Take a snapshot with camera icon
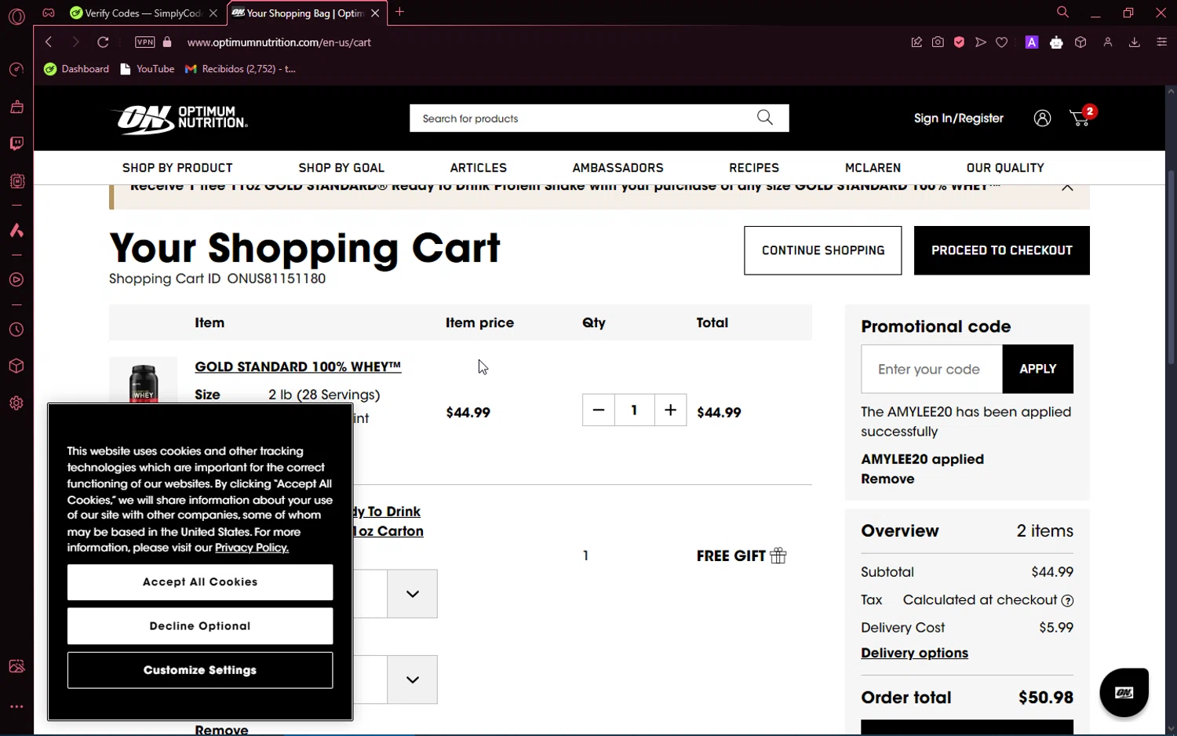Image resolution: width=1177 pixels, height=736 pixels. coord(938,42)
